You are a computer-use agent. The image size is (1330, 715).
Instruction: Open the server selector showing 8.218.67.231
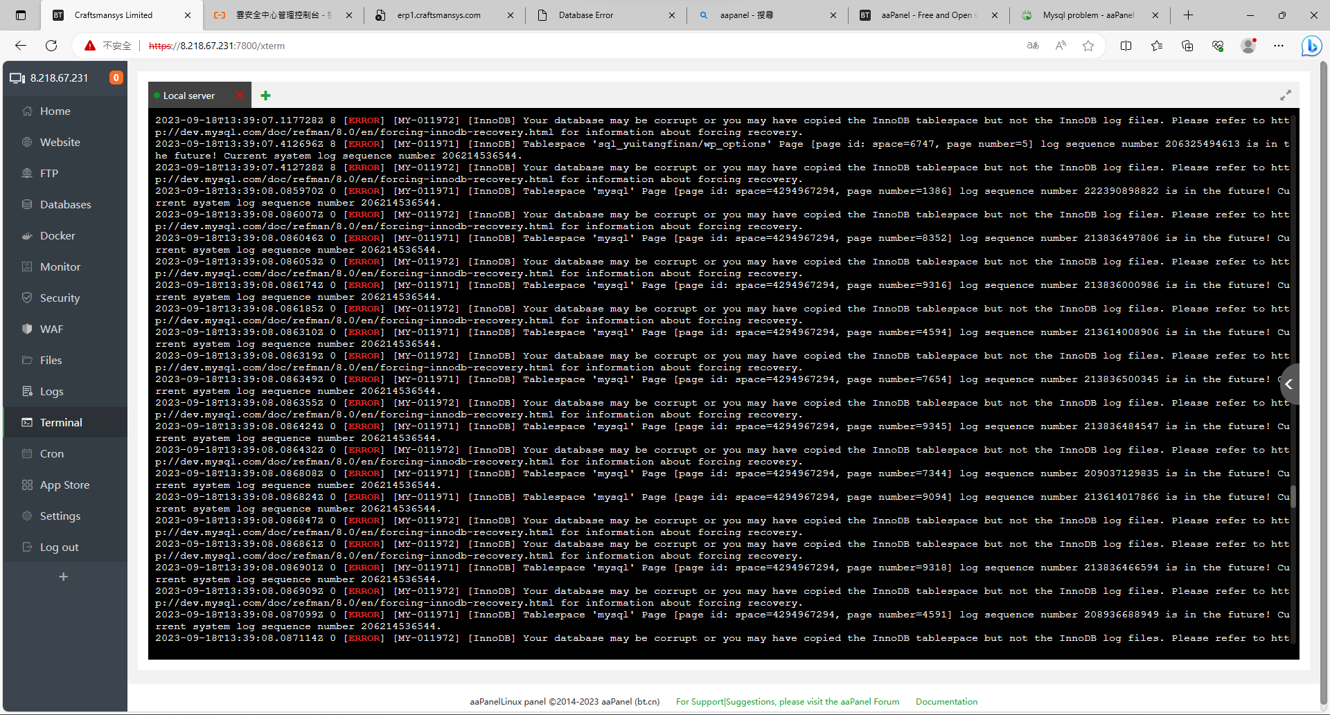pyautogui.click(x=59, y=78)
